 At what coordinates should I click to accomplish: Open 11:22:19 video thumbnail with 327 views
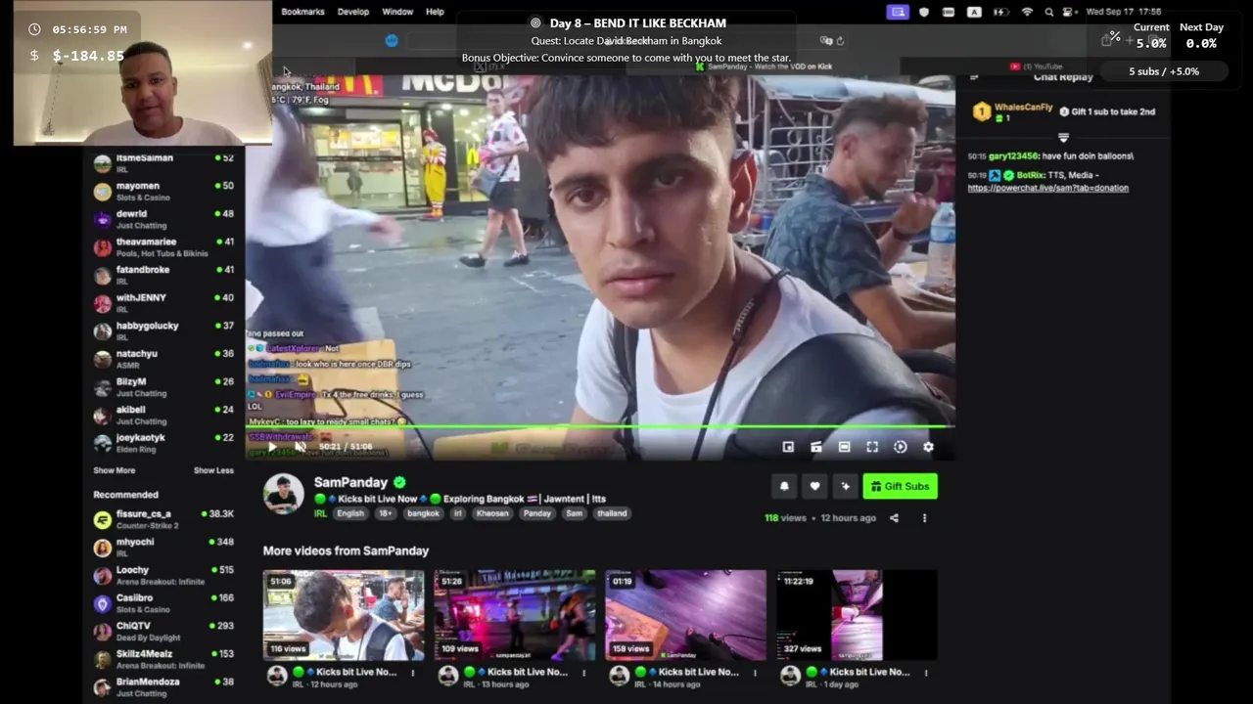pyautogui.click(x=857, y=615)
